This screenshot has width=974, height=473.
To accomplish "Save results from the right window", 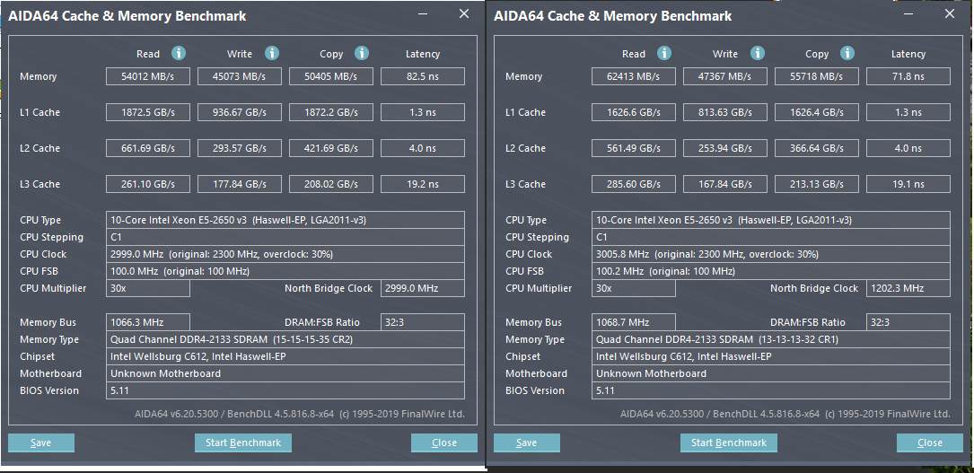I will coord(527,442).
